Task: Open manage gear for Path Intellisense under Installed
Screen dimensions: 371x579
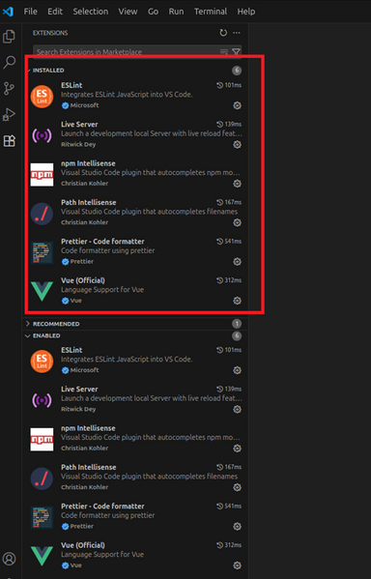Action: coord(237,222)
